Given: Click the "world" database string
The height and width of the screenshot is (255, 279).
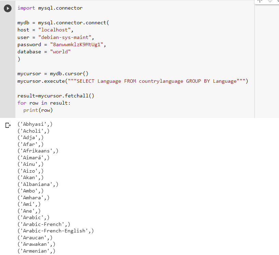Looking at the screenshot, I should tap(60, 52).
